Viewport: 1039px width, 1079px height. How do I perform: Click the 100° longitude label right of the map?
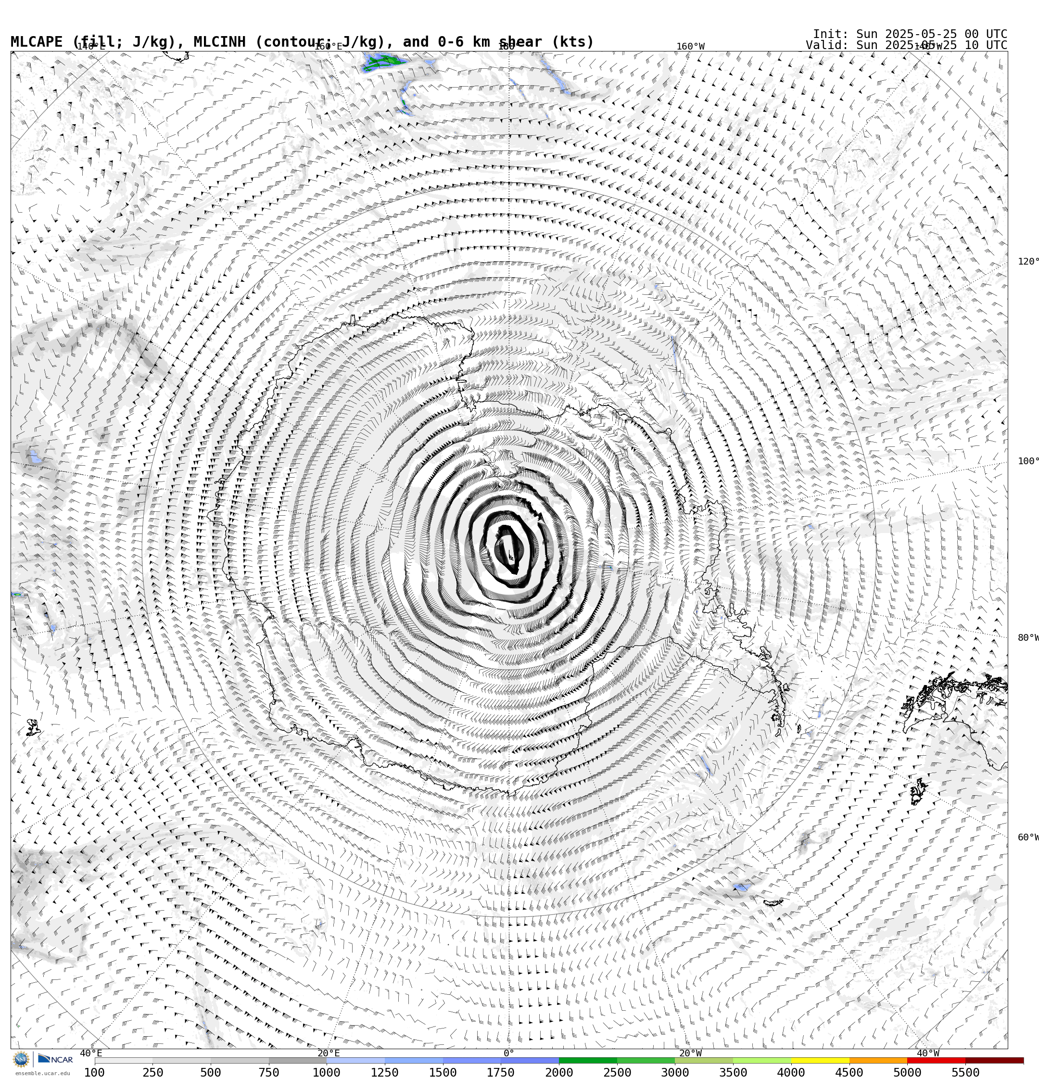[1028, 461]
